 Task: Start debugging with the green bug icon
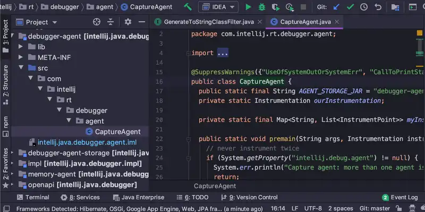tap(261, 7)
